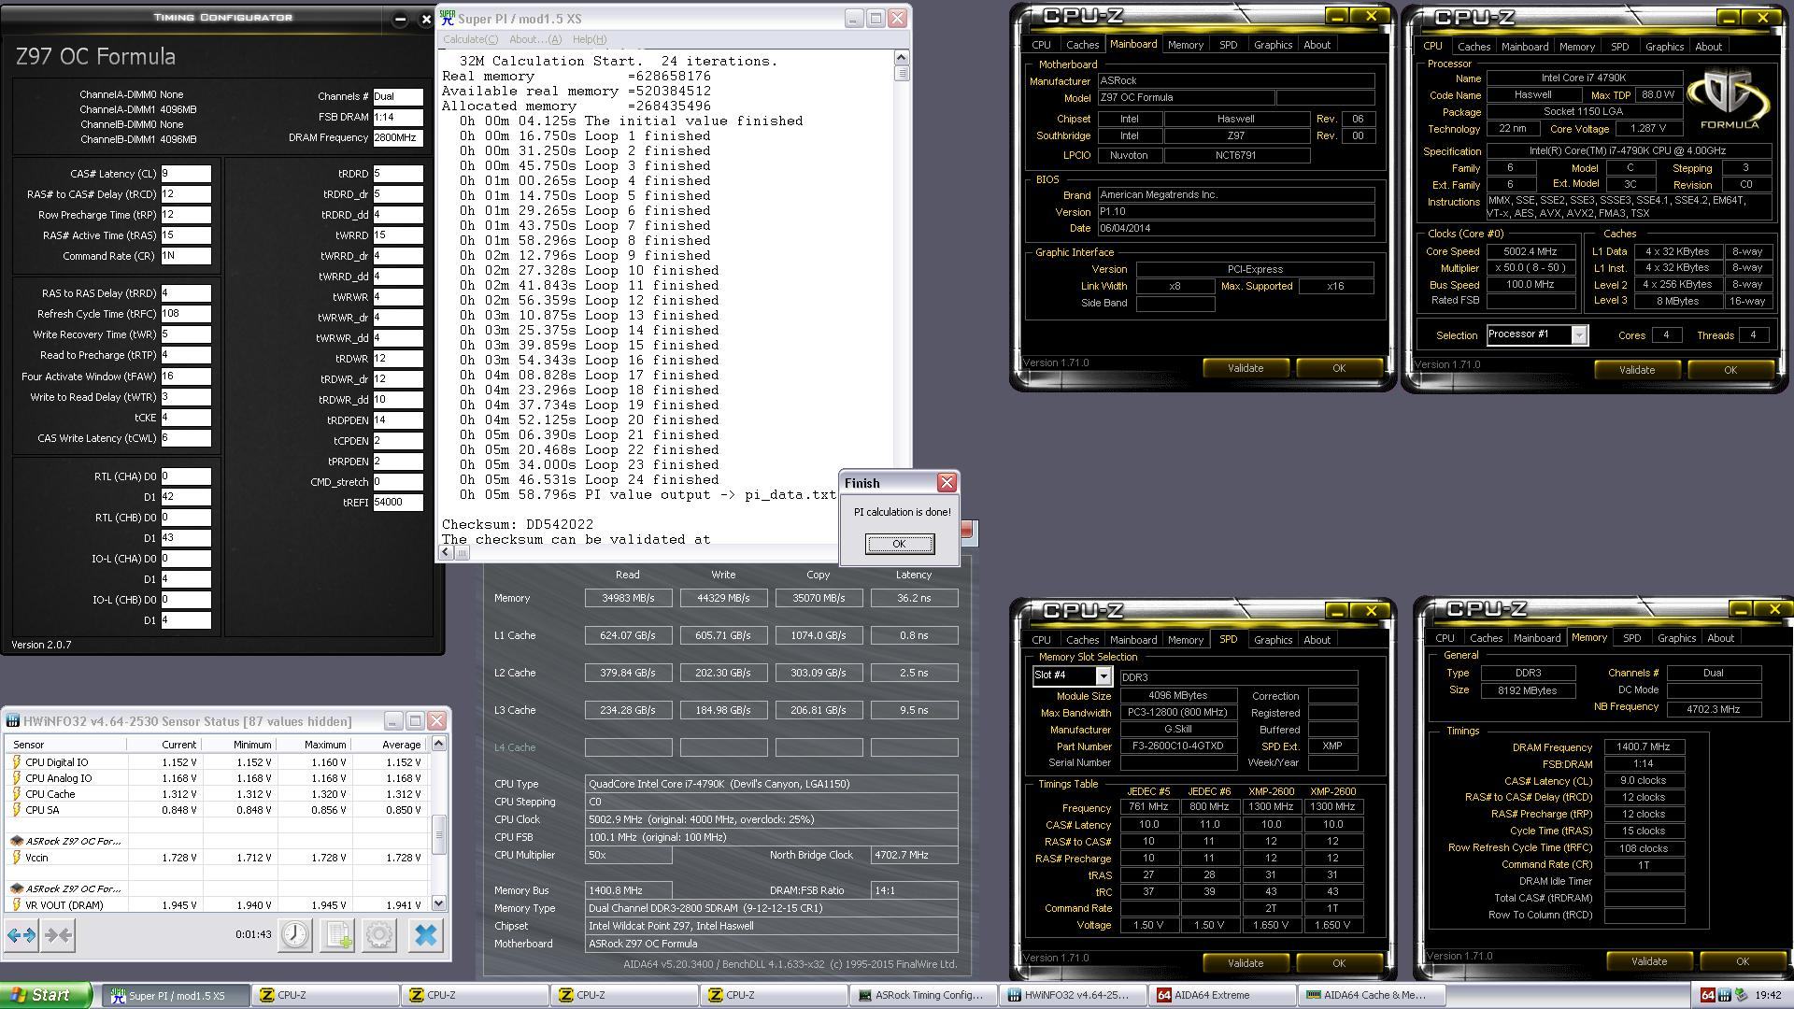Open HWiNFO sensor settings gear
The image size is (1794, 1009).
coord(379,935)
